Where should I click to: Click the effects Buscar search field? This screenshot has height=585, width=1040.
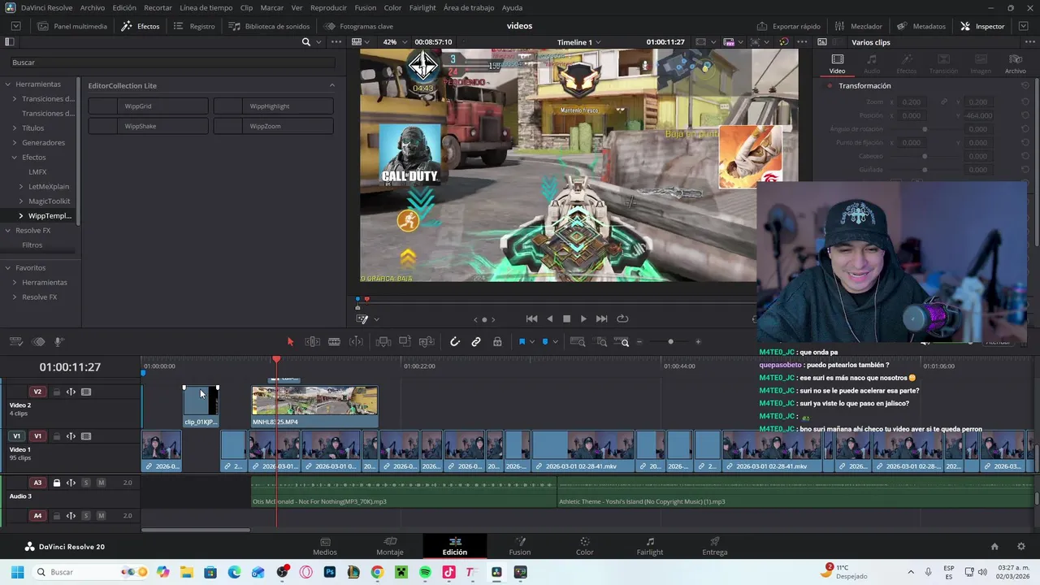(173, 63)
